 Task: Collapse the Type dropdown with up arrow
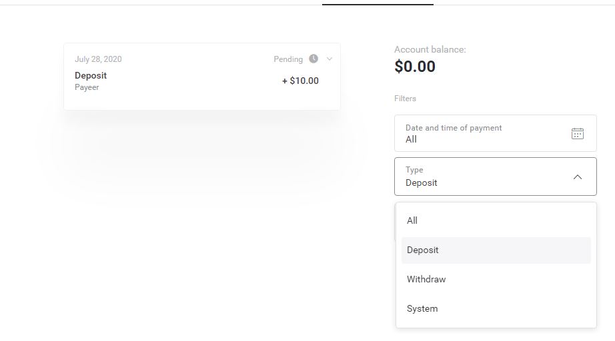click(x=578, y=176)
